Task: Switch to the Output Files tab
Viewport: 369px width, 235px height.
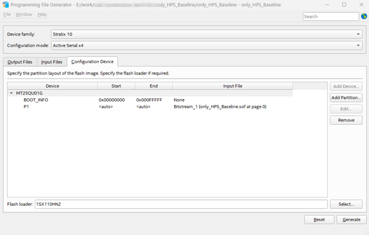Action: [x=20, y=62]
